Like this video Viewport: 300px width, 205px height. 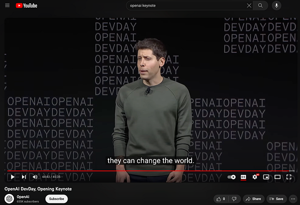221,199
